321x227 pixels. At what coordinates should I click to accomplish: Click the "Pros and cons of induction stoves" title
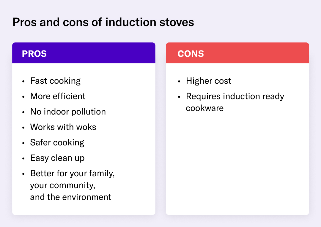coord(103,22)
